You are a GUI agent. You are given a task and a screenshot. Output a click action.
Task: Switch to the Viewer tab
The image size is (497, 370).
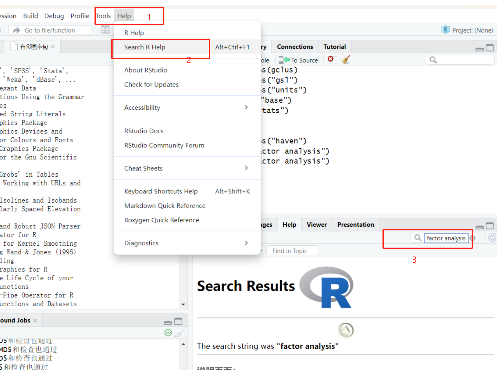(317, 224)
